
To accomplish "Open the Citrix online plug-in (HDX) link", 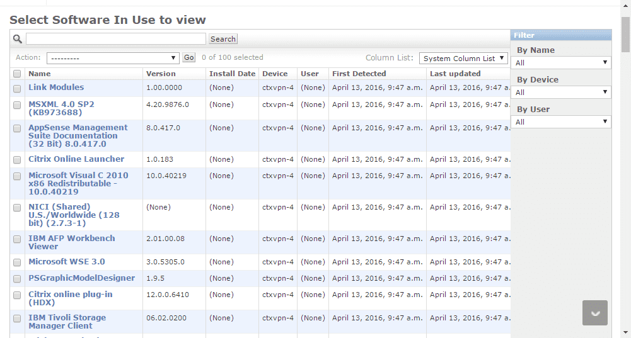I will [x=71, y=298].
